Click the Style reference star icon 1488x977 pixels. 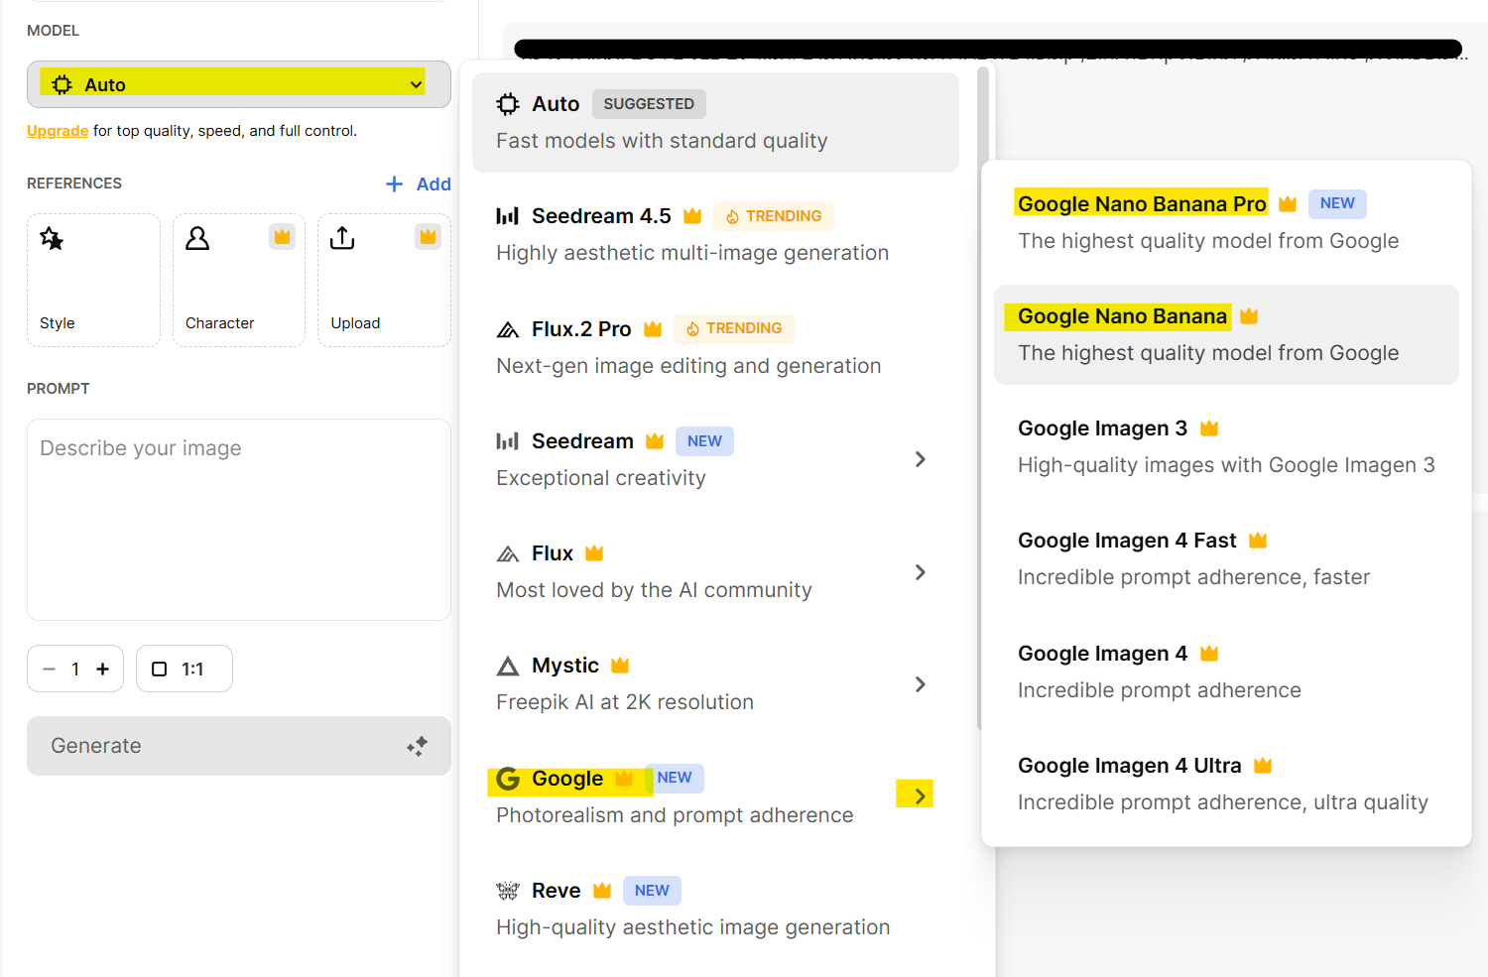click(x=52, y=239)
